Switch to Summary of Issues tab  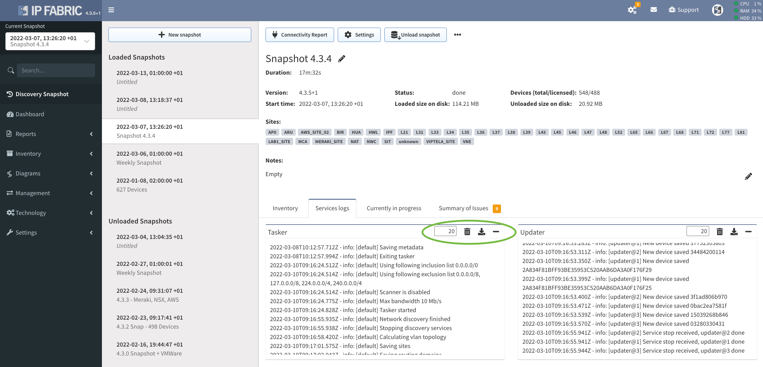point(469,208)
